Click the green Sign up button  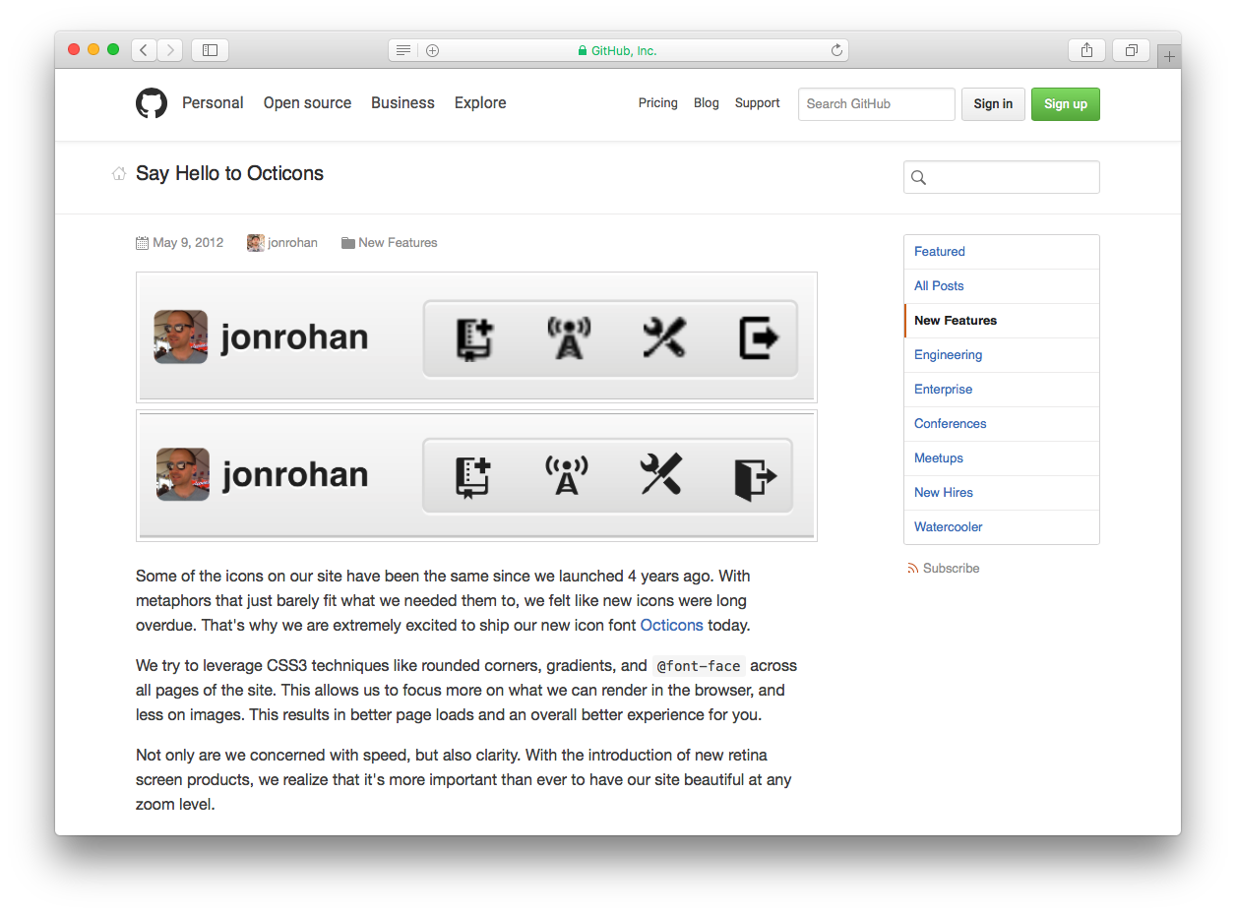pyautogui.click(x=1065, y=104)
